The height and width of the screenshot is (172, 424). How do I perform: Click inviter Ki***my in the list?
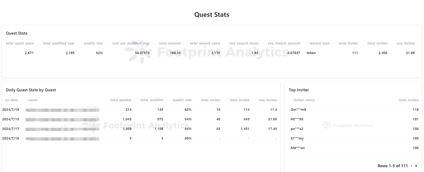(x=297, y=138)
